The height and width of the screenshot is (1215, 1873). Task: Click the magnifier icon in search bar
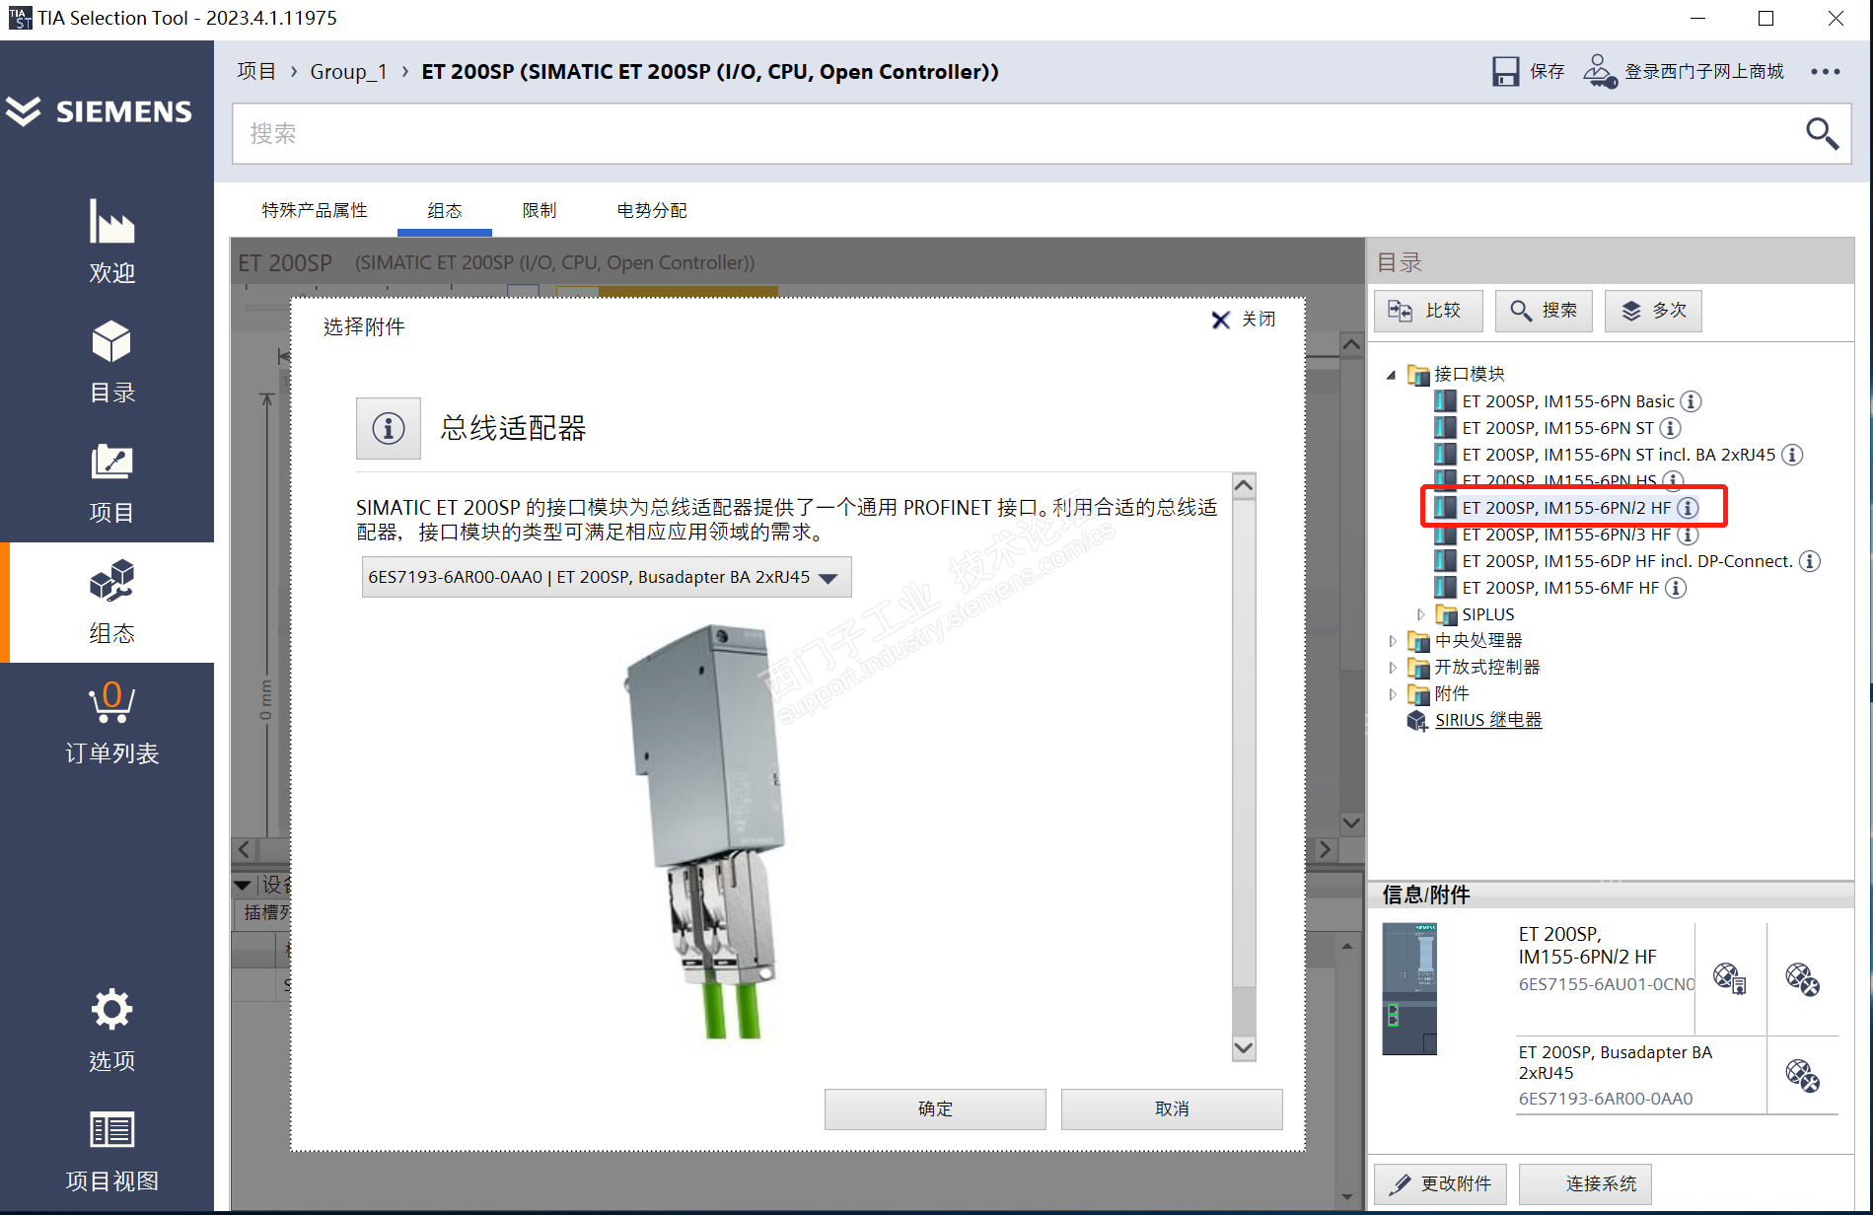coord(1822,133)
